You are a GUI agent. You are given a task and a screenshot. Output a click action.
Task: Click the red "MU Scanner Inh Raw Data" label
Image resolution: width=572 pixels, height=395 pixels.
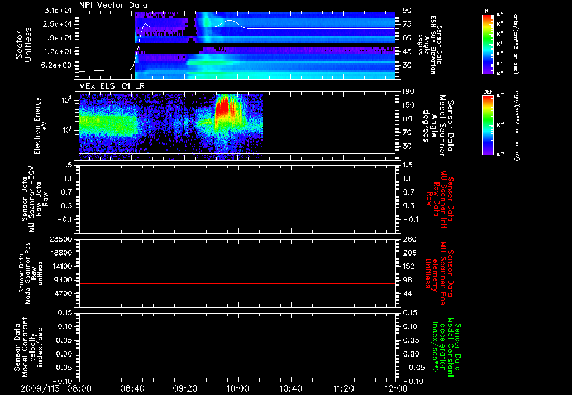click(x=440, y=199)
